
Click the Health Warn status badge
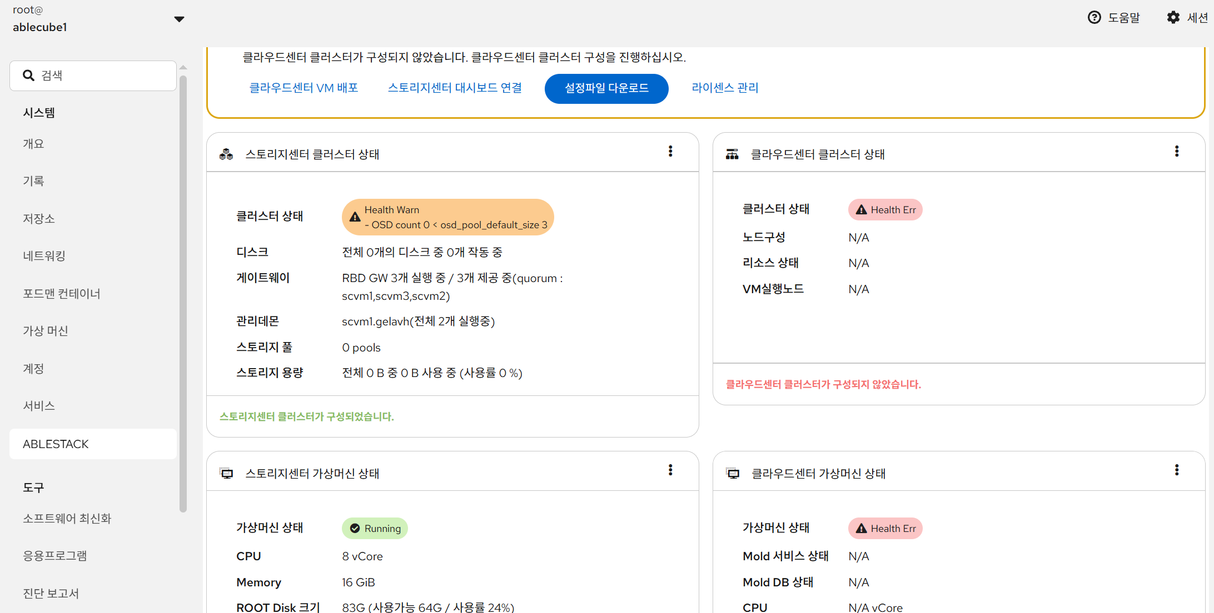click(448, 217)
